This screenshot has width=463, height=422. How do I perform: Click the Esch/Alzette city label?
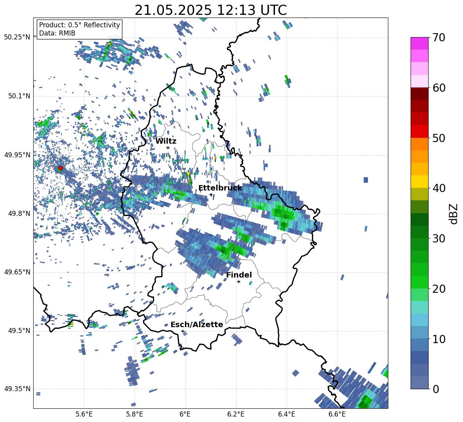tap(197, 324)
